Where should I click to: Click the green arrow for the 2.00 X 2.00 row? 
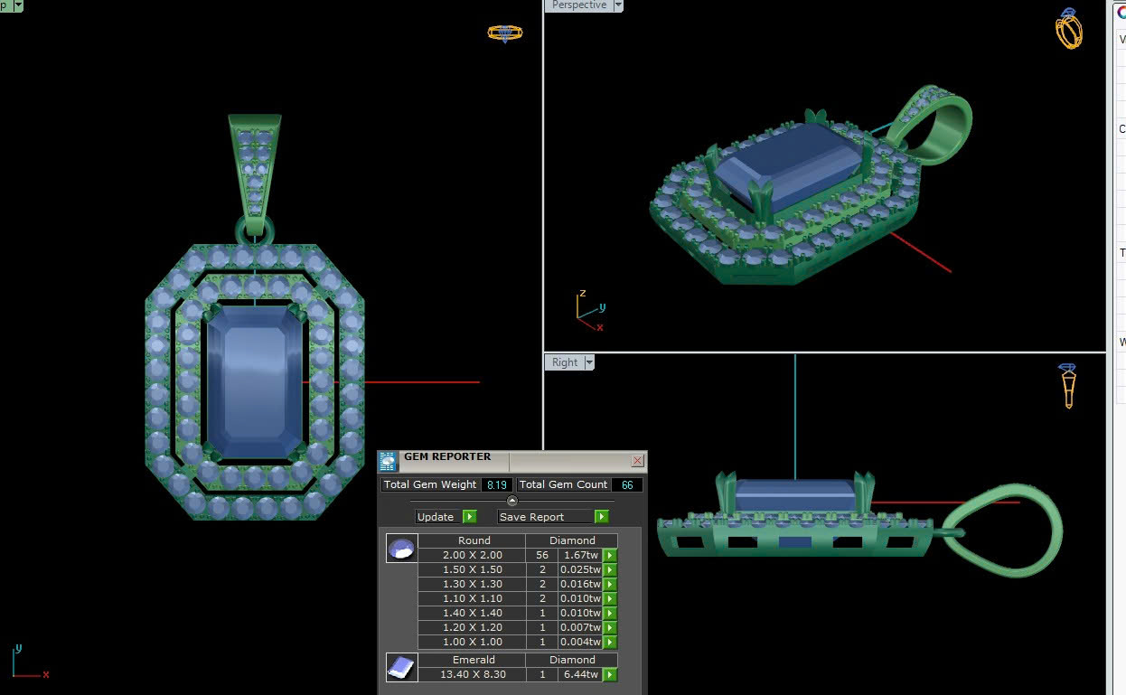coord(610,556)
